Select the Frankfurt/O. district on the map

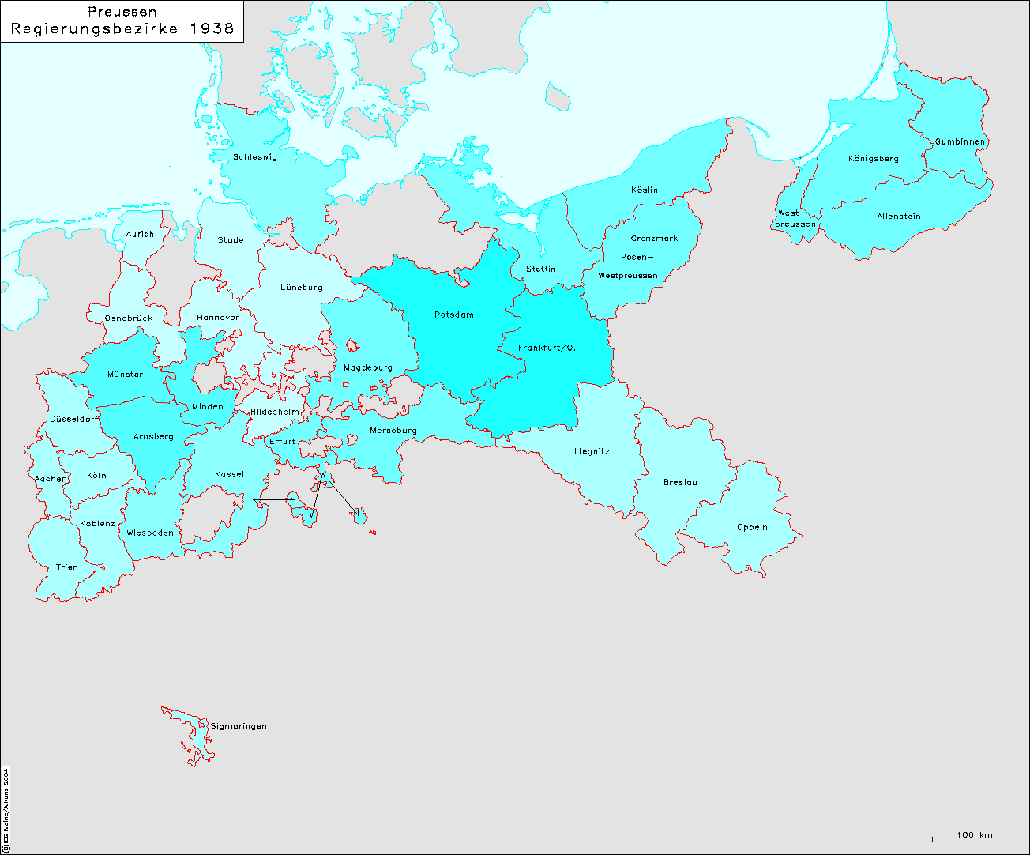click(x=547, y=348)
